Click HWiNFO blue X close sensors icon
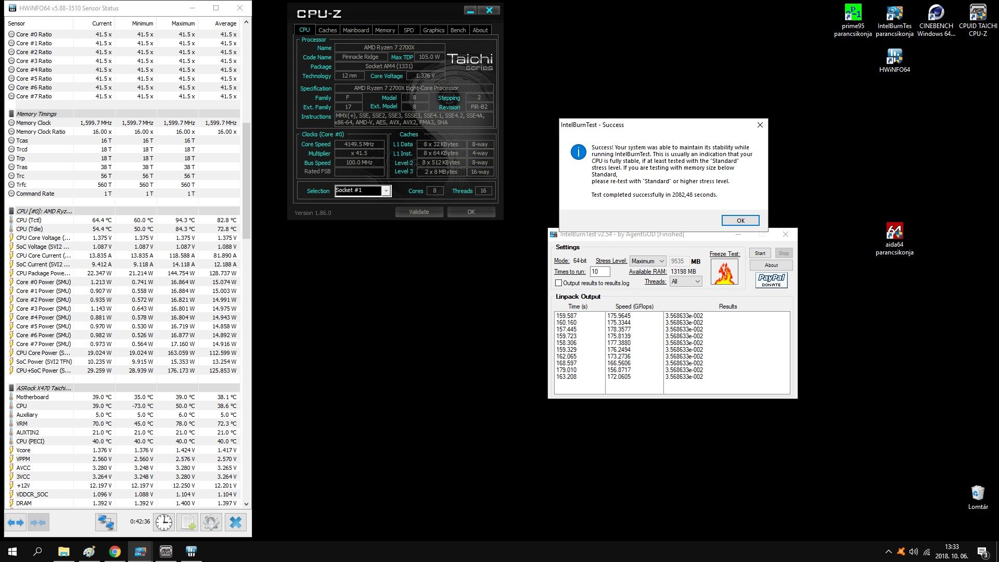This screenshot has width=999, height=562. 235,522
